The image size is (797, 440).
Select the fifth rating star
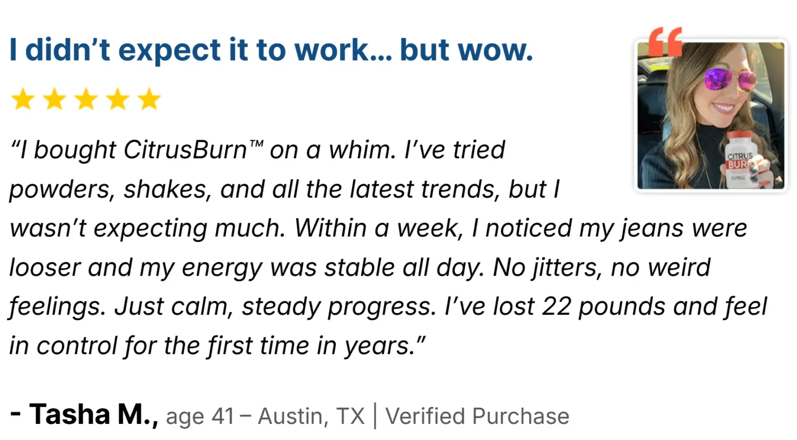click(x=149, y=99)
